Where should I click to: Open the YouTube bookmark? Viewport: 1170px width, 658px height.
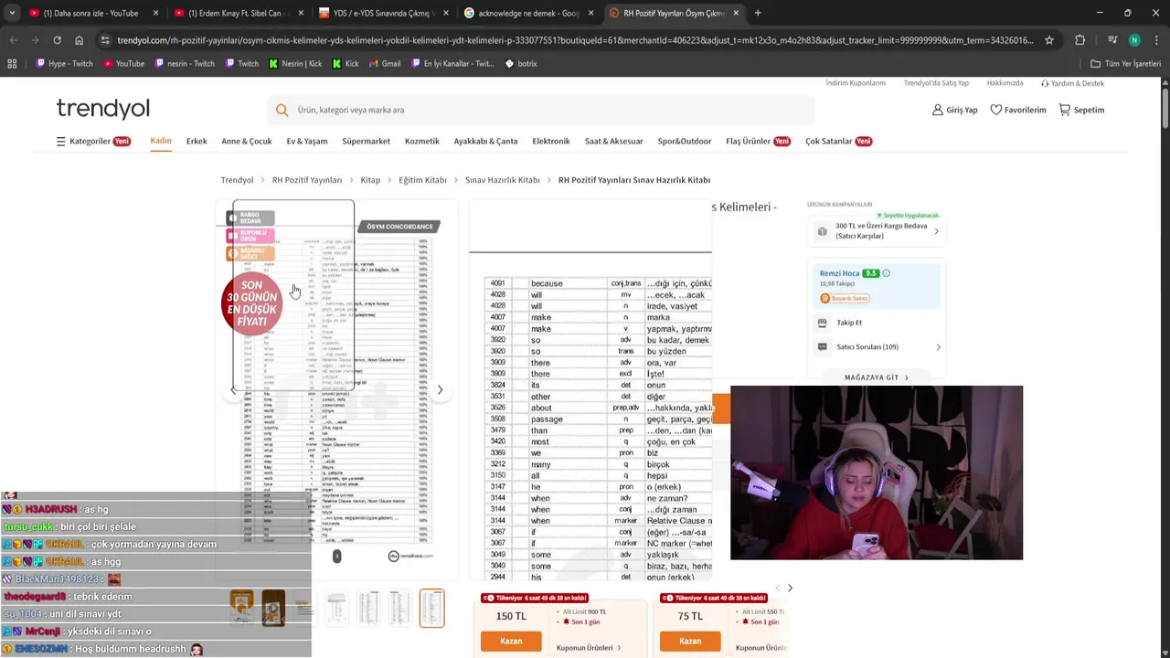click(x=123, y=64)
